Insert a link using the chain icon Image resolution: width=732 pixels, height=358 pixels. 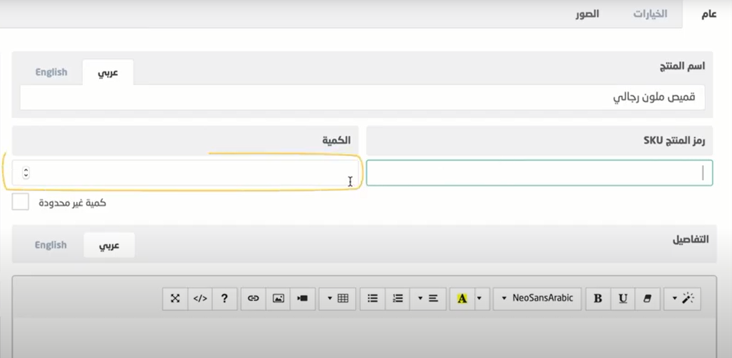[253, 298]
